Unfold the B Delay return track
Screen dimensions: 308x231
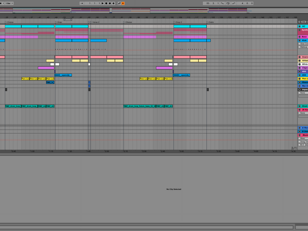(300, 132)
